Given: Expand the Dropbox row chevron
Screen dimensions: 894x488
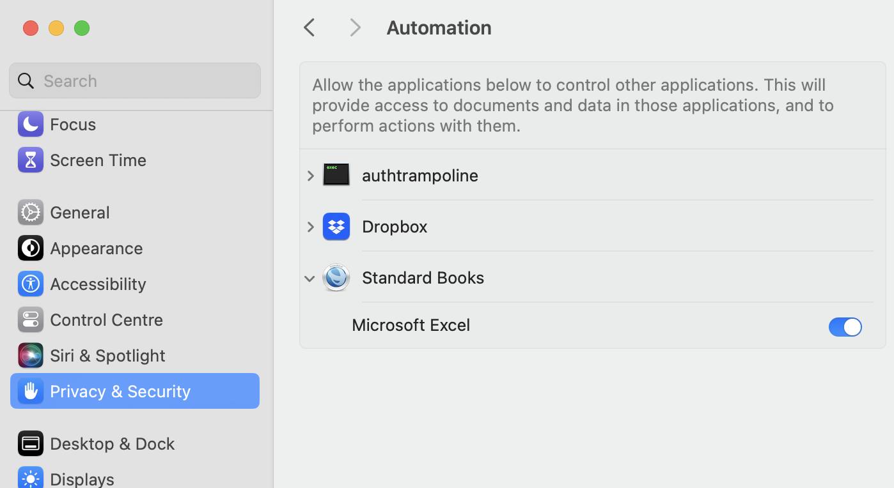Looking at the screenshot, I should [x=310, y=226].
